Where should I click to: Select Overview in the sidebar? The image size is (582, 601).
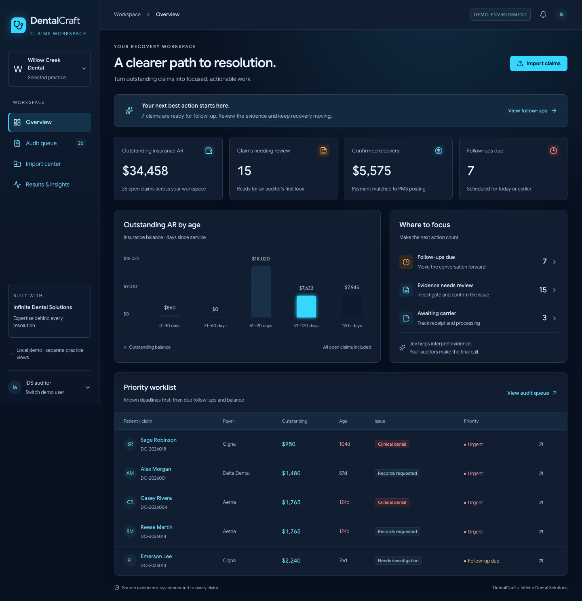click(49, 122)
